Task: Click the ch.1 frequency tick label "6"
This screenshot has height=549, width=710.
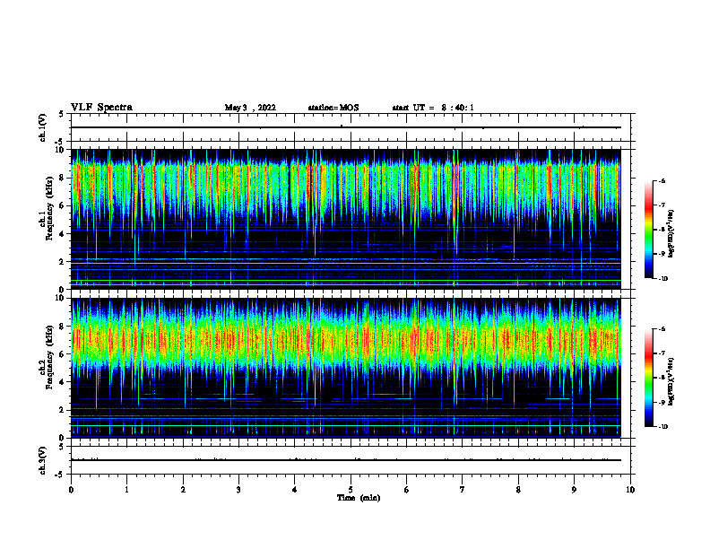Action: [63, 206]
